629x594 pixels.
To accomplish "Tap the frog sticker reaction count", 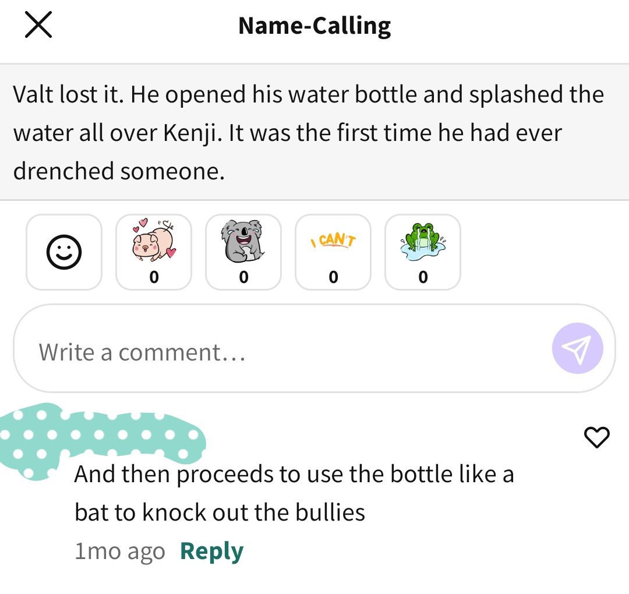I will pyautogui.click(x=423, y=277).
